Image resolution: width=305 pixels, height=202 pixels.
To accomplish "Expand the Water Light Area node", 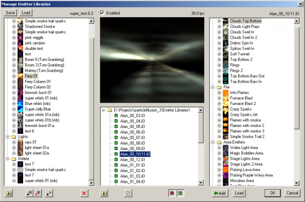I will tap(219, 148).
